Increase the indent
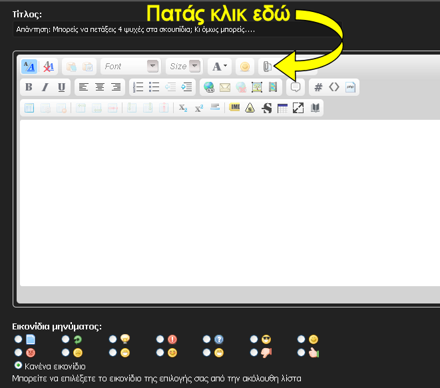 point(186,87)
